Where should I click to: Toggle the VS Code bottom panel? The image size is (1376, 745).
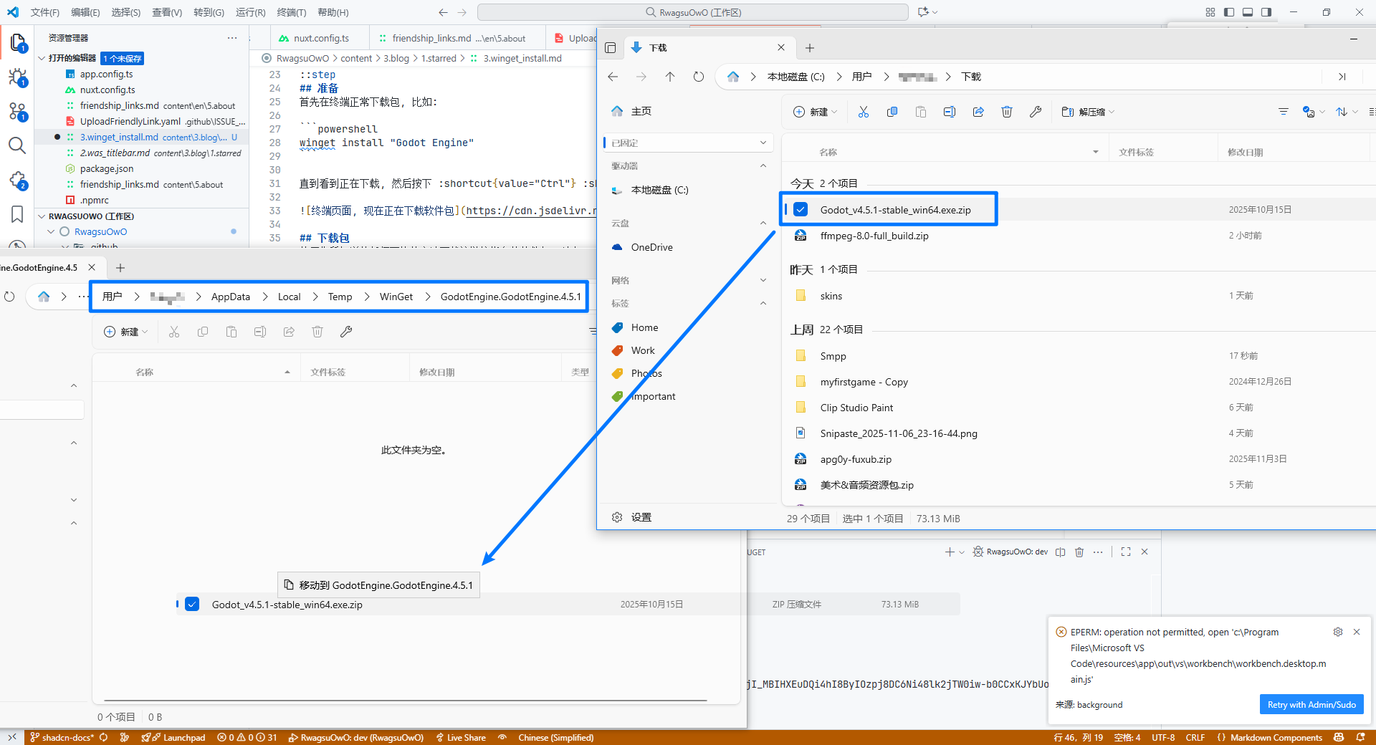pyautogui.click(x=1248, y=12)
